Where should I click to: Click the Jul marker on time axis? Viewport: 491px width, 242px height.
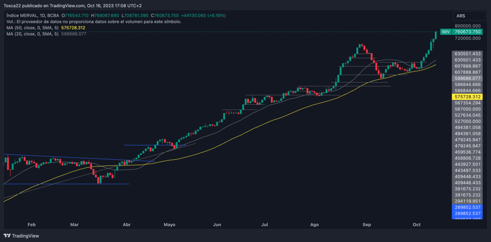click(264, 224)
